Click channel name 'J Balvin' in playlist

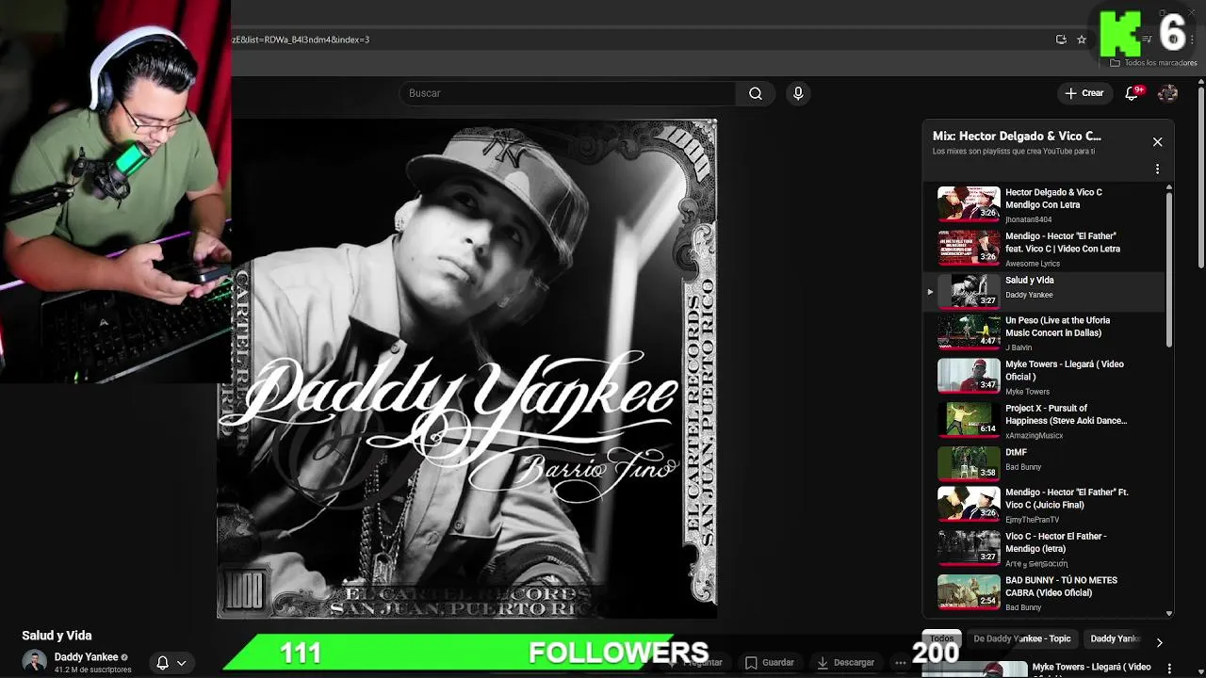(1019, 347)
